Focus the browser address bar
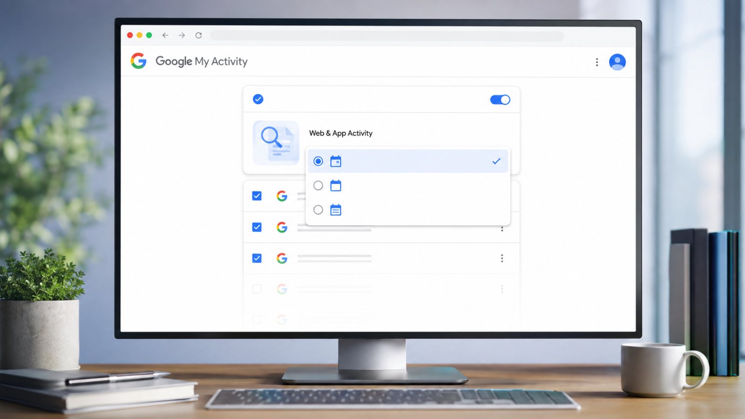The width and height of the screenshot is (745, 419). [387, 35]
